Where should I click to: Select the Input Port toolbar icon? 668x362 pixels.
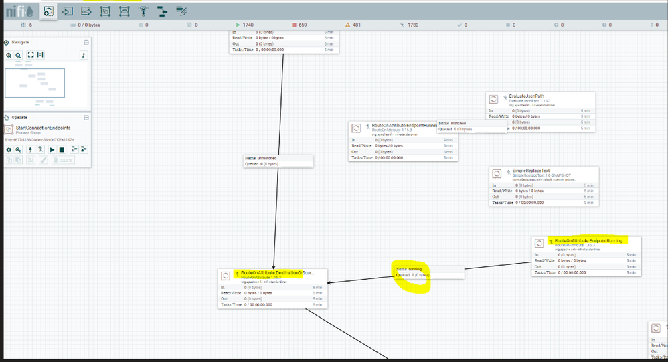tap(68, 11)
